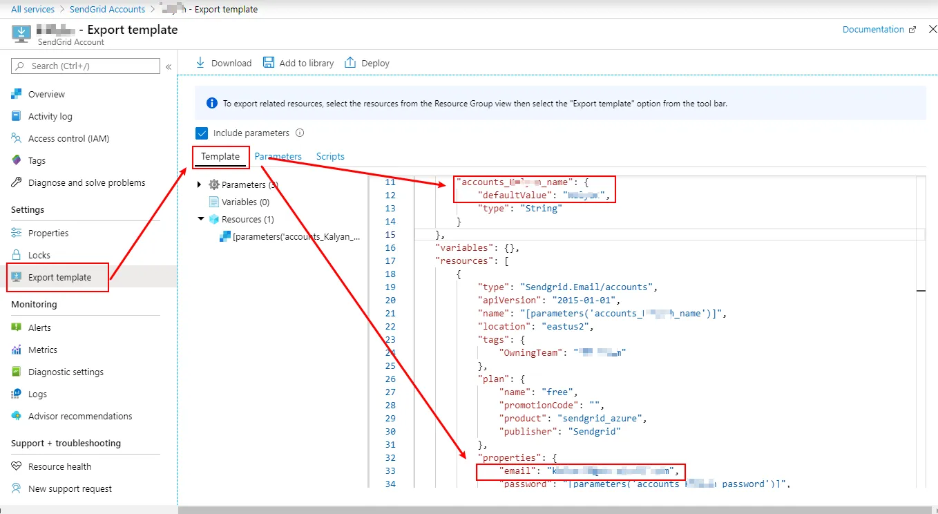This screenshot has height=514, width=938.
Task: Click the Add to library save icon
Action: [x=269, y=63]
